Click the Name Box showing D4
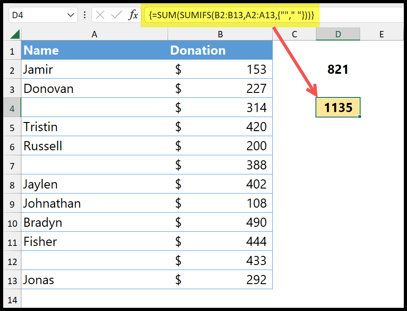The width and height of the screenshot is (407, 311). point(43,15)
